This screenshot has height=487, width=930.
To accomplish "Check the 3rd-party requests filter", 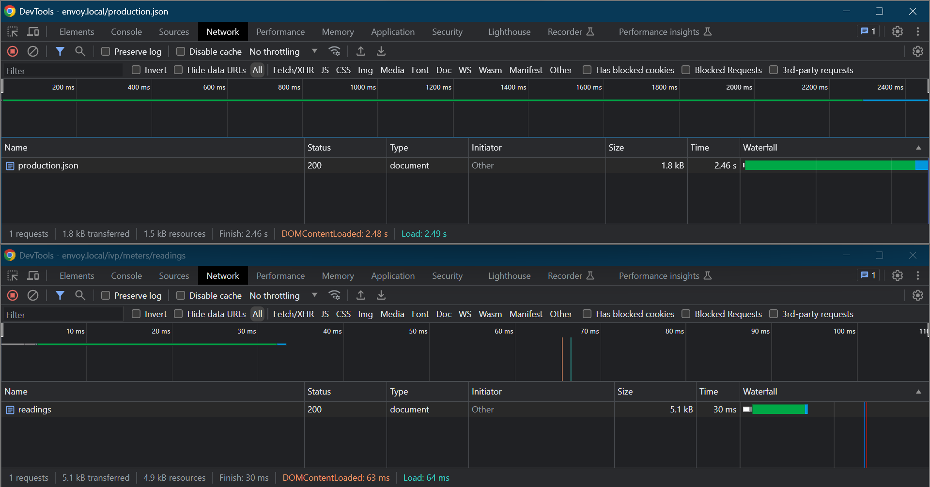I will point(774,70).
